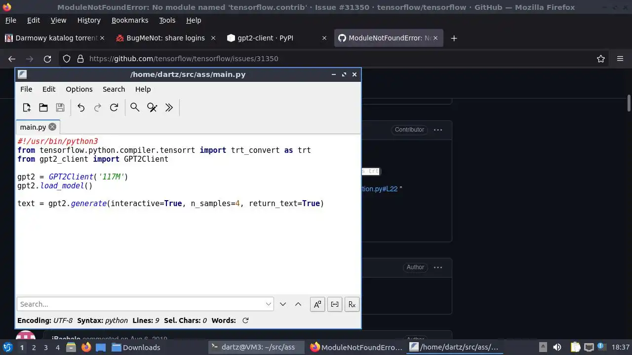Viewport: 632px width, 355px height.
Task: Open the desktop start menu icon
Action: pyautogui.click(x=7, y=347)
